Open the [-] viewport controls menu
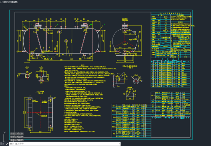 coord(1,2)
